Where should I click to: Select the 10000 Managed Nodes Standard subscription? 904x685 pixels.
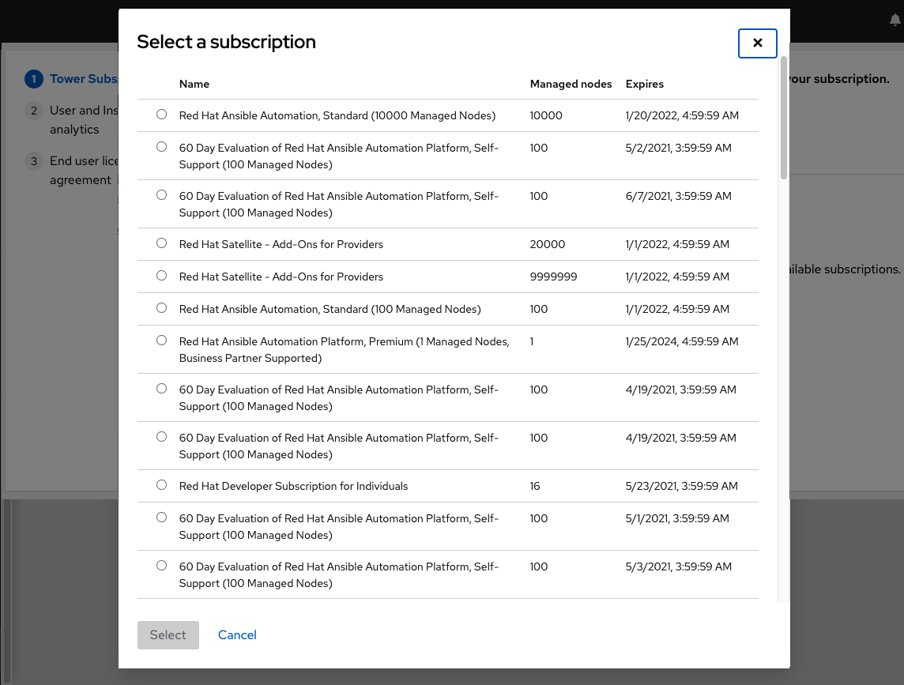pos(162,115)
